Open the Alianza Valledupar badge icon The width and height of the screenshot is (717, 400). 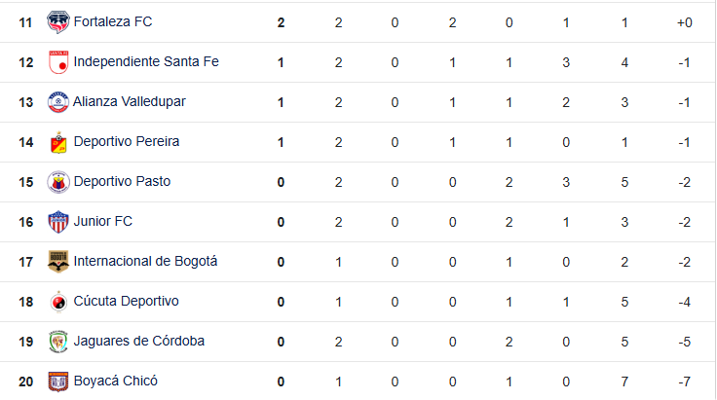[58, 102]
